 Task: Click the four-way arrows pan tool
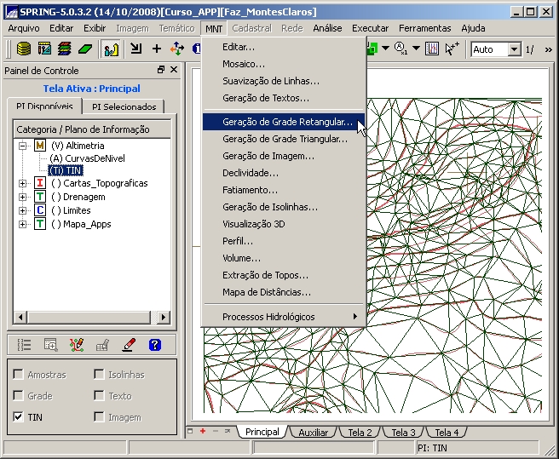point(177,49)
